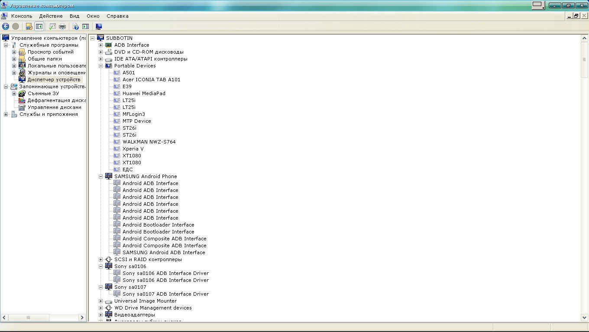Image resolution: width=589 pixels, height=332 pixels.
Task: Click the left tree's horizontal scrollbar right arrow
Action: (x=82, y=317)
